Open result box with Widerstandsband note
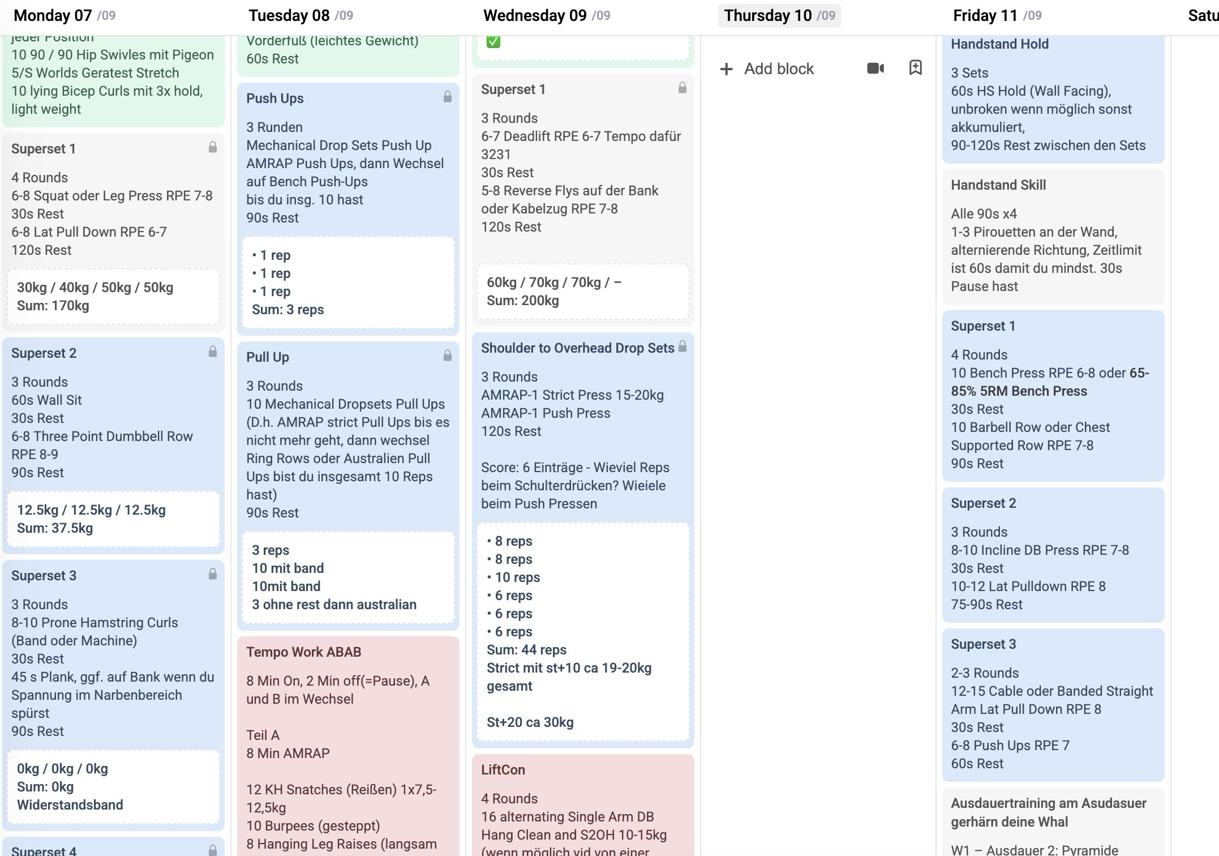This screenshot has width=1219, height=856. (113, 787)
